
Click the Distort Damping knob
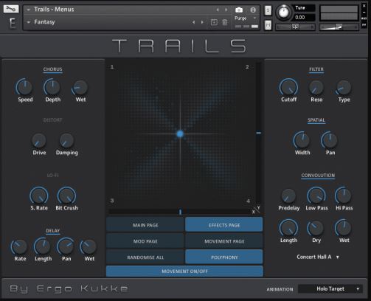point(66,141)
